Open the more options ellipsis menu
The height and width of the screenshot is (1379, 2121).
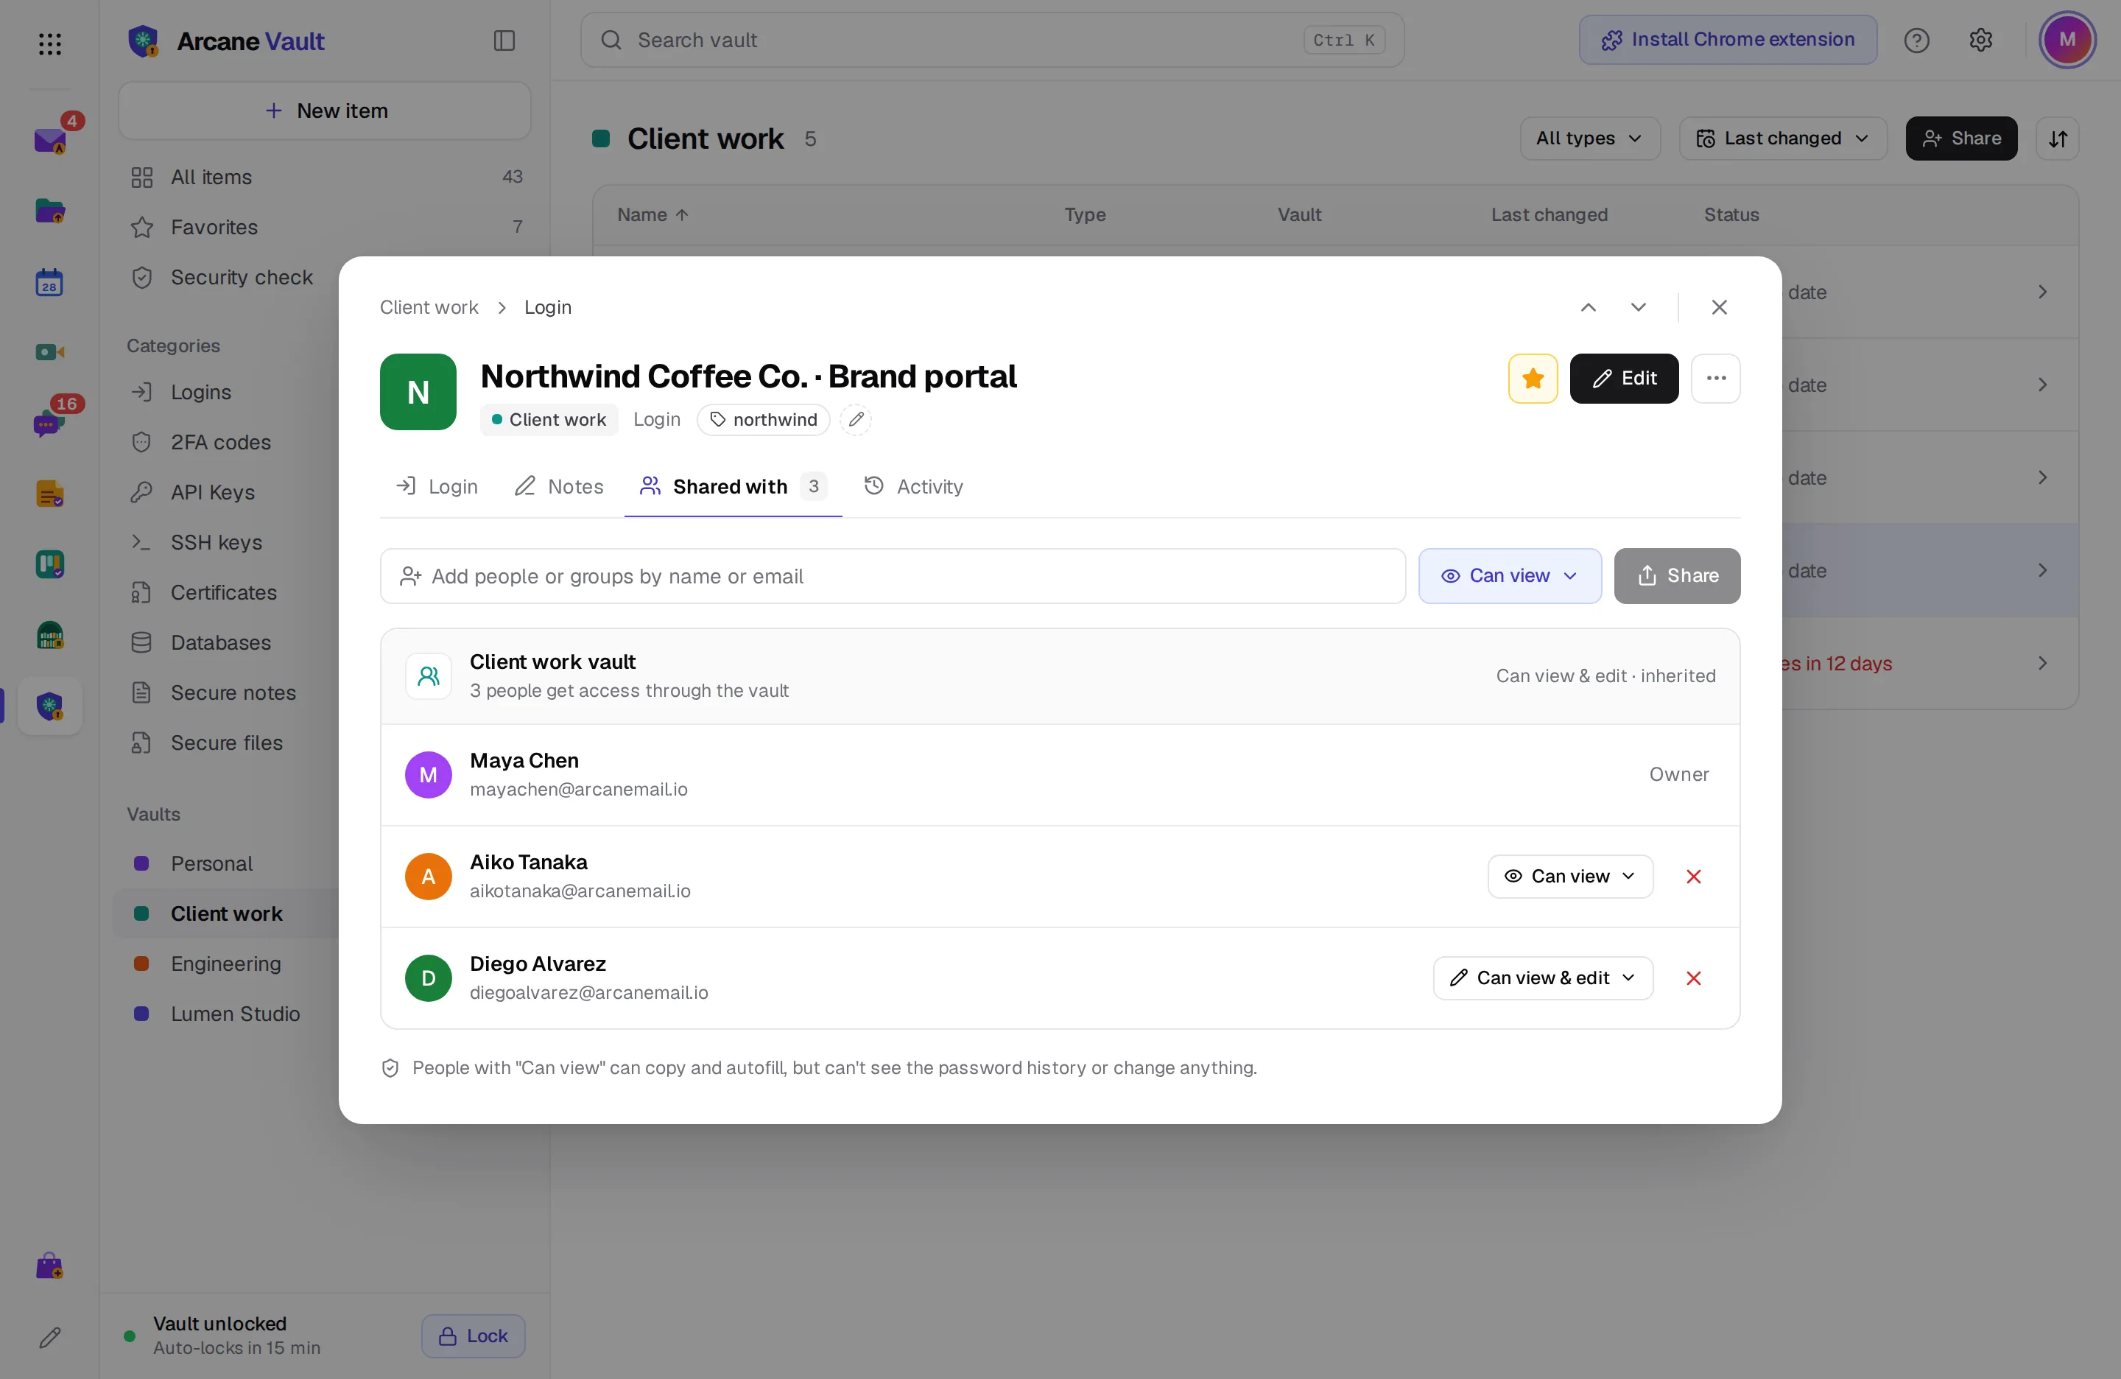click(x=1715, y=379)
